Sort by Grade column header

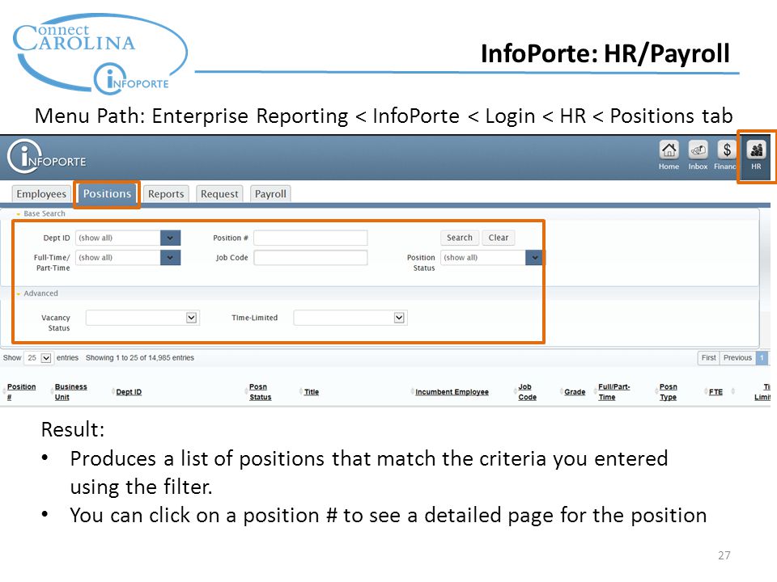click(x=575, y=392)
